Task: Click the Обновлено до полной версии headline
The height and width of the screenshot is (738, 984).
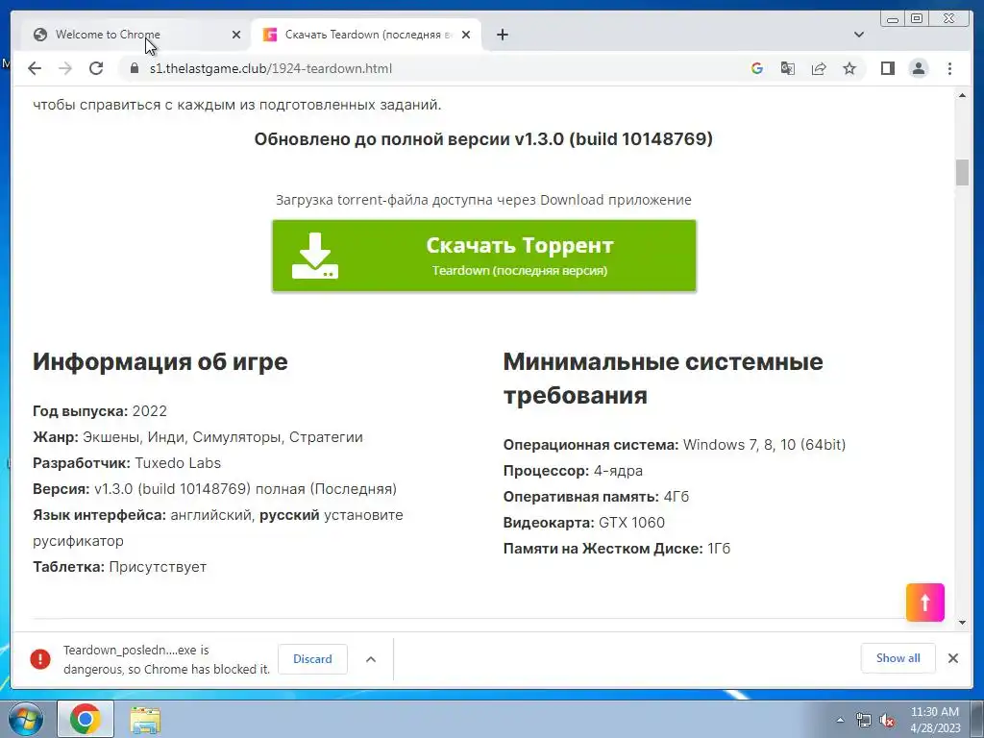Action: 483,138
